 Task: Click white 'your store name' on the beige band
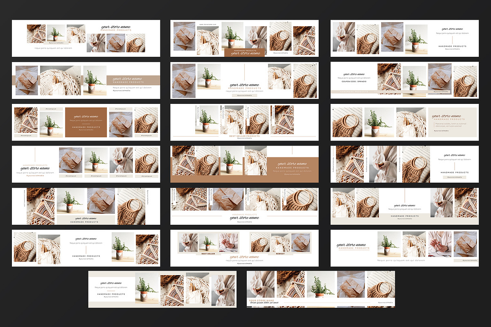(127, 79)
